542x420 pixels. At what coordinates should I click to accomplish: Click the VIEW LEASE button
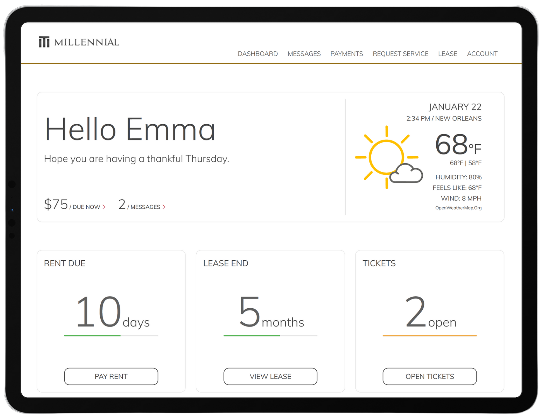click(x=270, y=376)
